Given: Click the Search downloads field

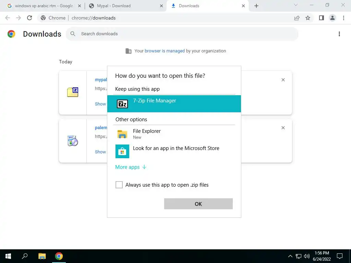Looking at the screenshot, I should point(182,34).
